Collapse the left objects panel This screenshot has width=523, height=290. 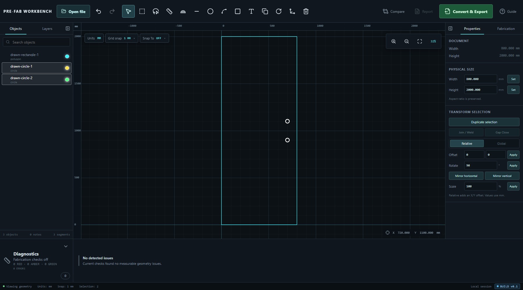68,28
